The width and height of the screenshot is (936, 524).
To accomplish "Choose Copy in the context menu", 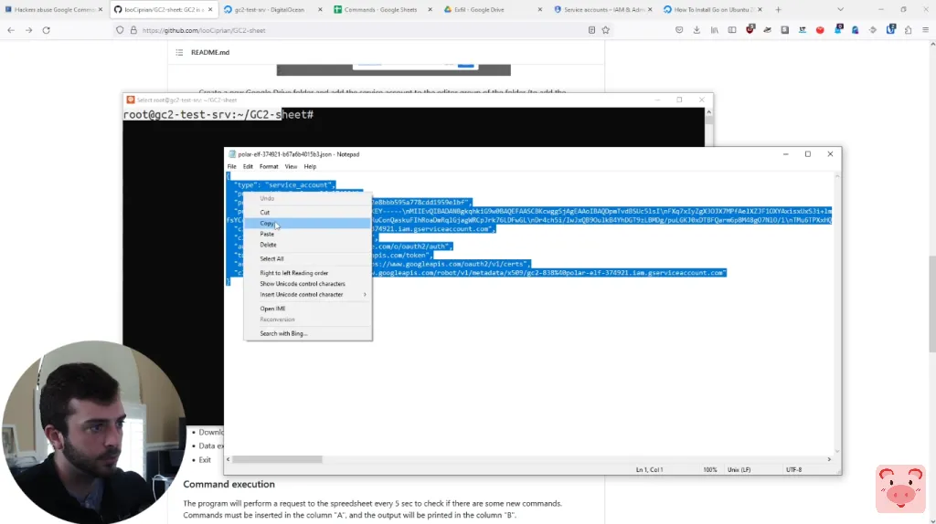I will 307,223.
